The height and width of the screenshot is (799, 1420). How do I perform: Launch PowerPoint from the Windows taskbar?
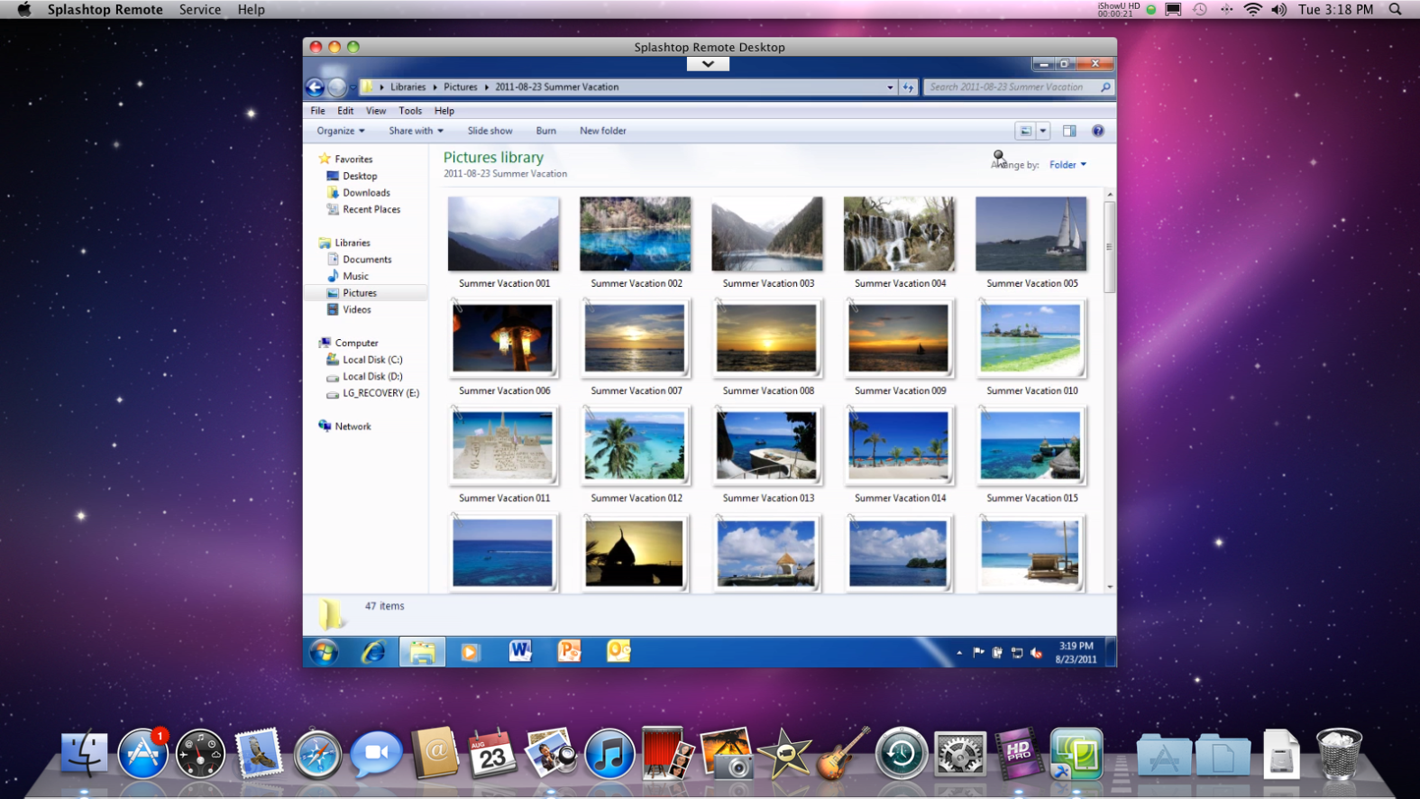point(570,651)
